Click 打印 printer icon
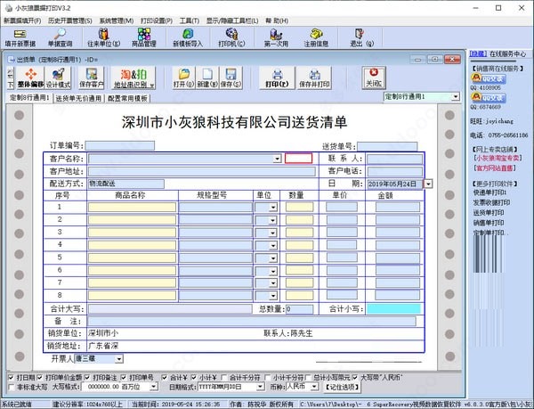 277,78
